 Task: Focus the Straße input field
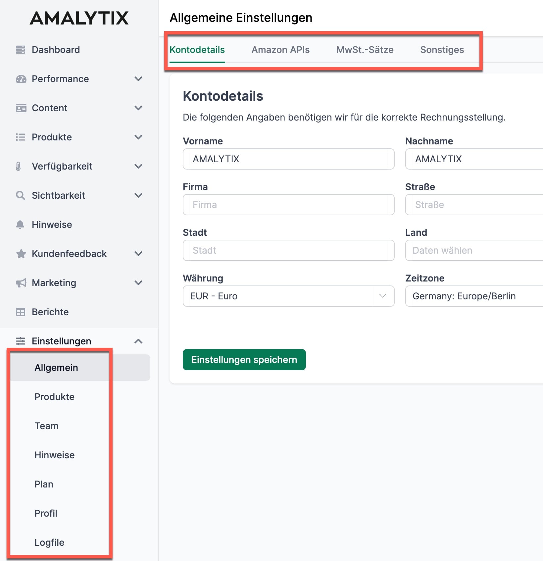pos(474,205)
